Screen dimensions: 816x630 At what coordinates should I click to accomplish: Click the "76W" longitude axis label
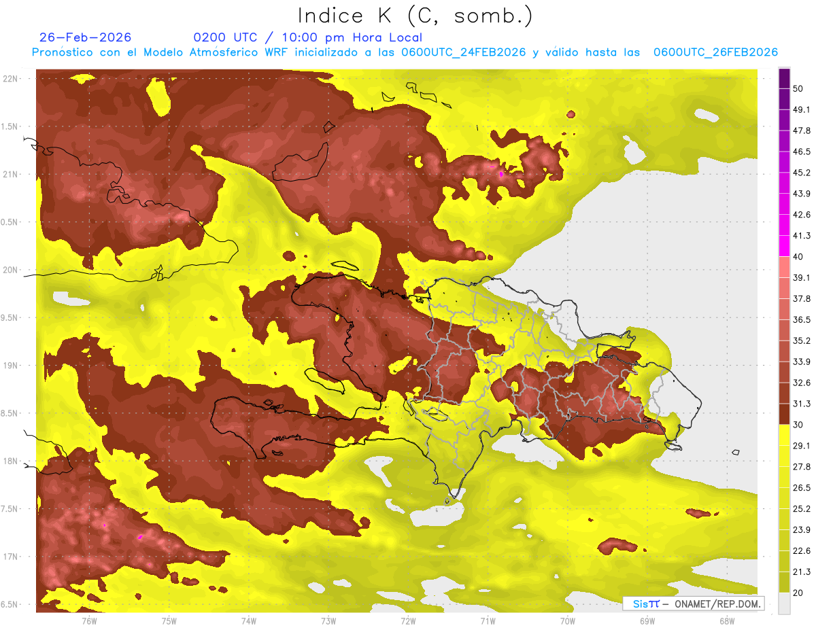tap(89, 621)
